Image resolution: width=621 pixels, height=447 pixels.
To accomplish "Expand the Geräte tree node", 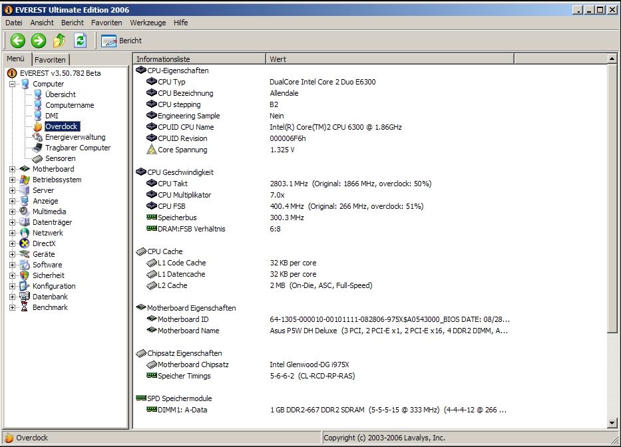I will click(12, 254).
